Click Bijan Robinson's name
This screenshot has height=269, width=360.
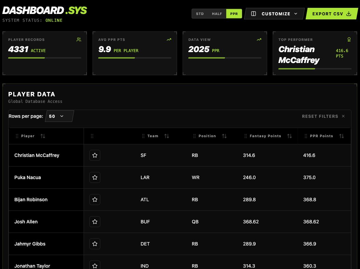(31, 200)
